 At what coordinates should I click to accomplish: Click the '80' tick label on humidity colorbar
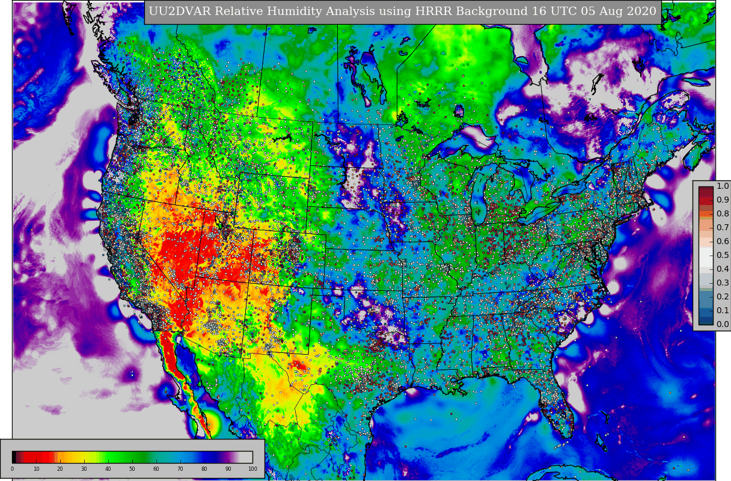tap(204, 469)
